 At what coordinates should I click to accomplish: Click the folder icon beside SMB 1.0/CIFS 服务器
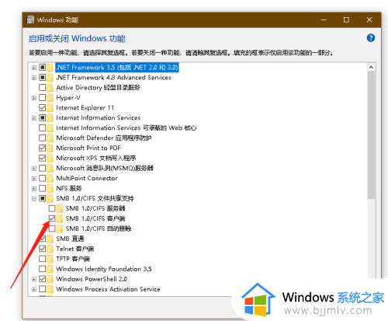(60, 208)
